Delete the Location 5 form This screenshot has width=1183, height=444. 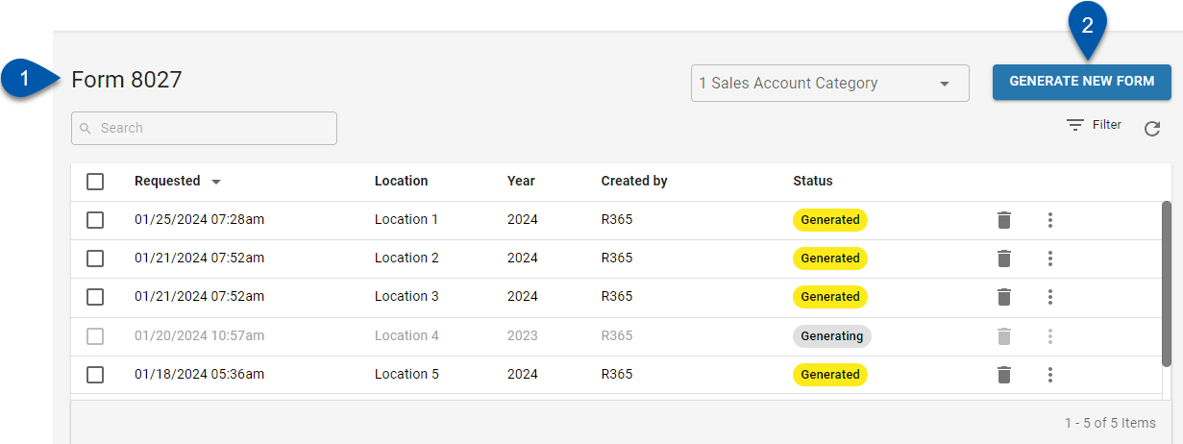1004,375
